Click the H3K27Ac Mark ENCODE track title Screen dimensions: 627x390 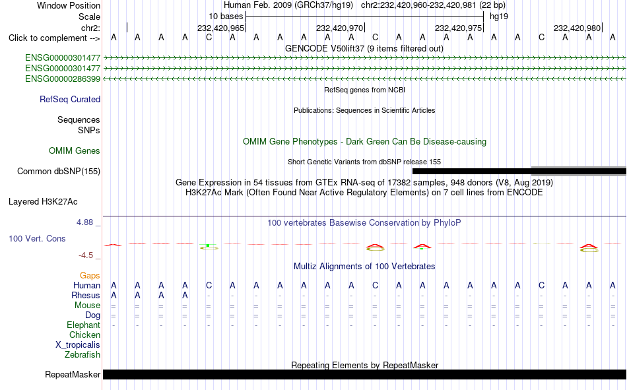[364, 193]
